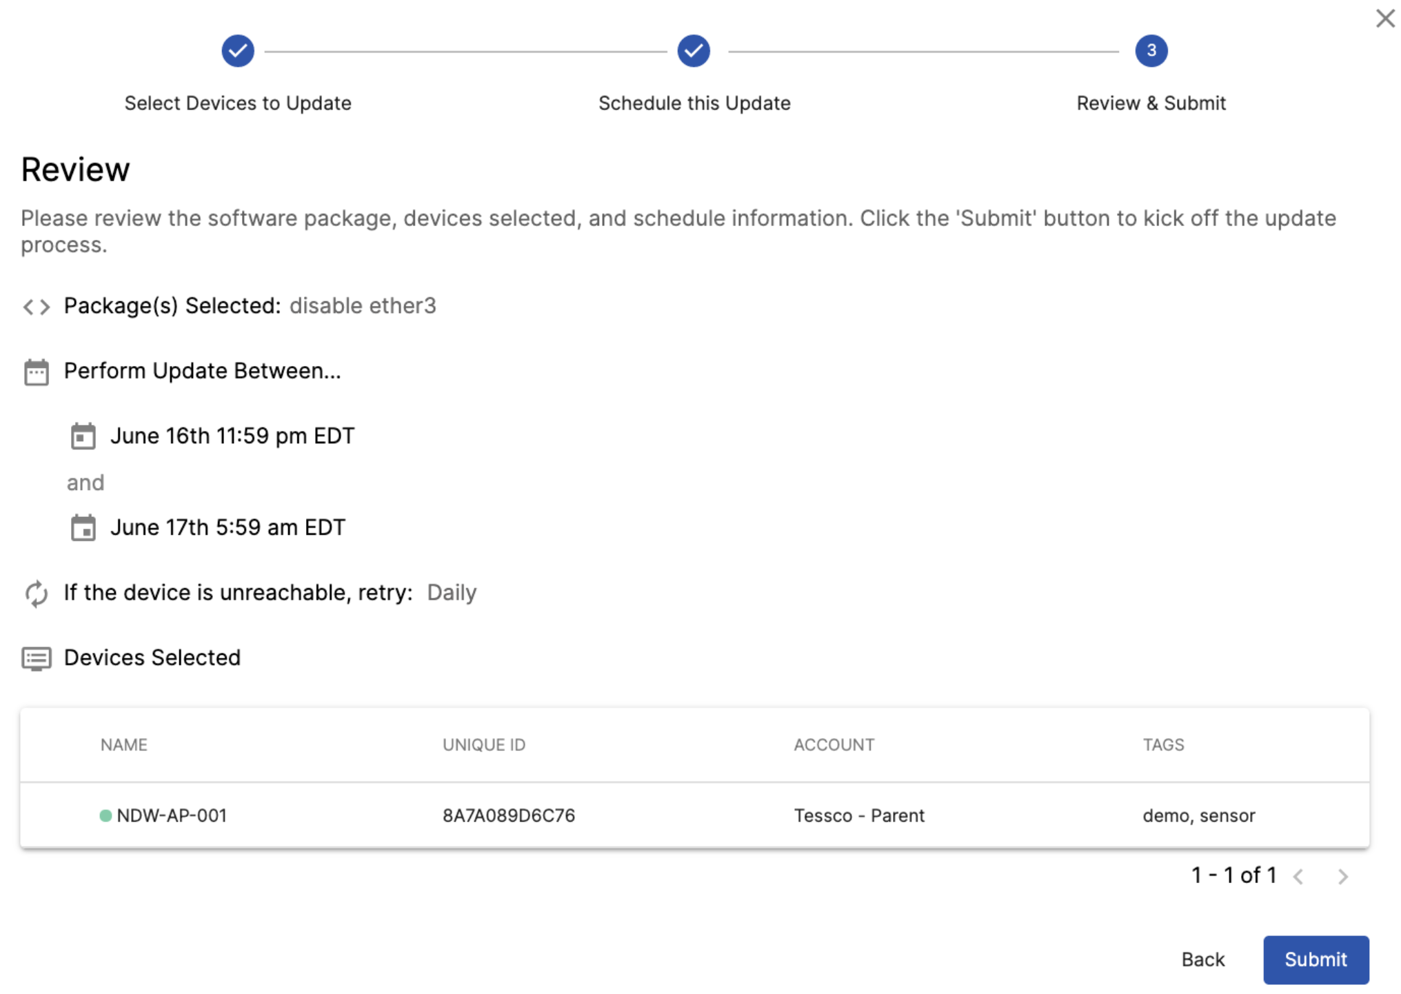Go to previous page of devices table
The image size is (1401, 994).
tap(1298, 877)
